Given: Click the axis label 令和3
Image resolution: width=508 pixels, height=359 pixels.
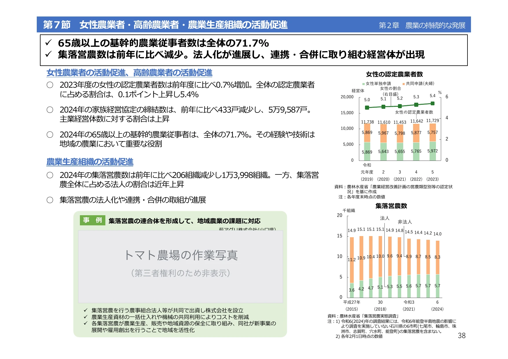Looking at the screenshot, I should [x=409, y=302].
